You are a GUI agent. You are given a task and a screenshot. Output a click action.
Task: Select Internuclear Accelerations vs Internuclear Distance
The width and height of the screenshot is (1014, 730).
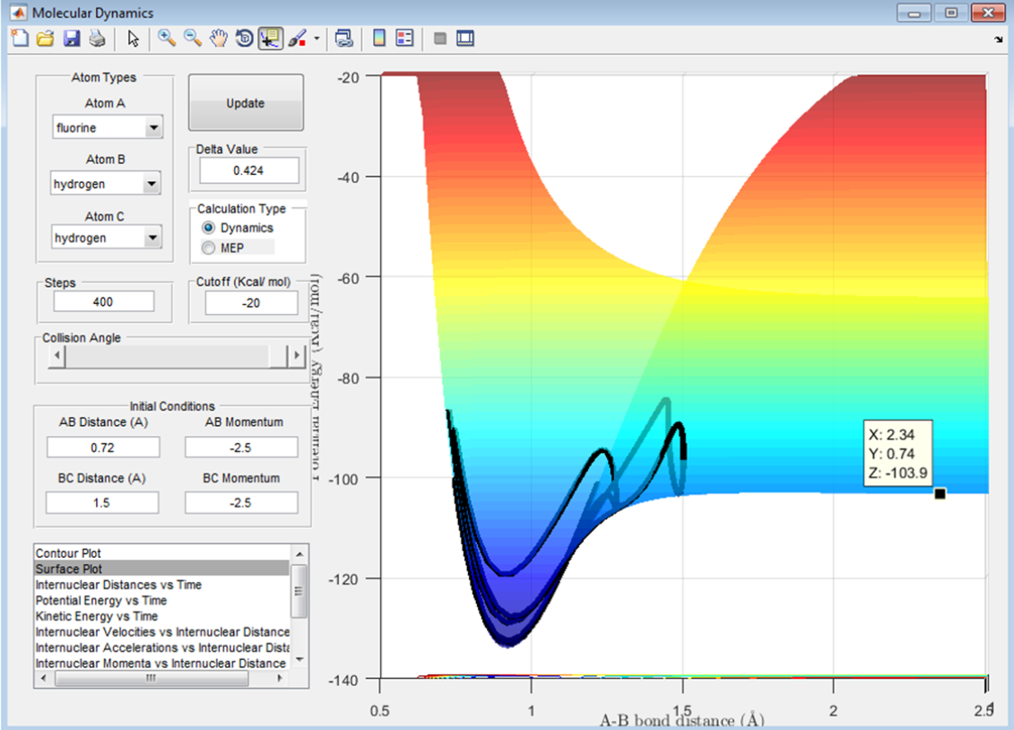(161, 647)
